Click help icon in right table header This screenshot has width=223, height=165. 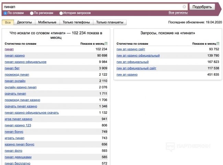tap(218, 44)
